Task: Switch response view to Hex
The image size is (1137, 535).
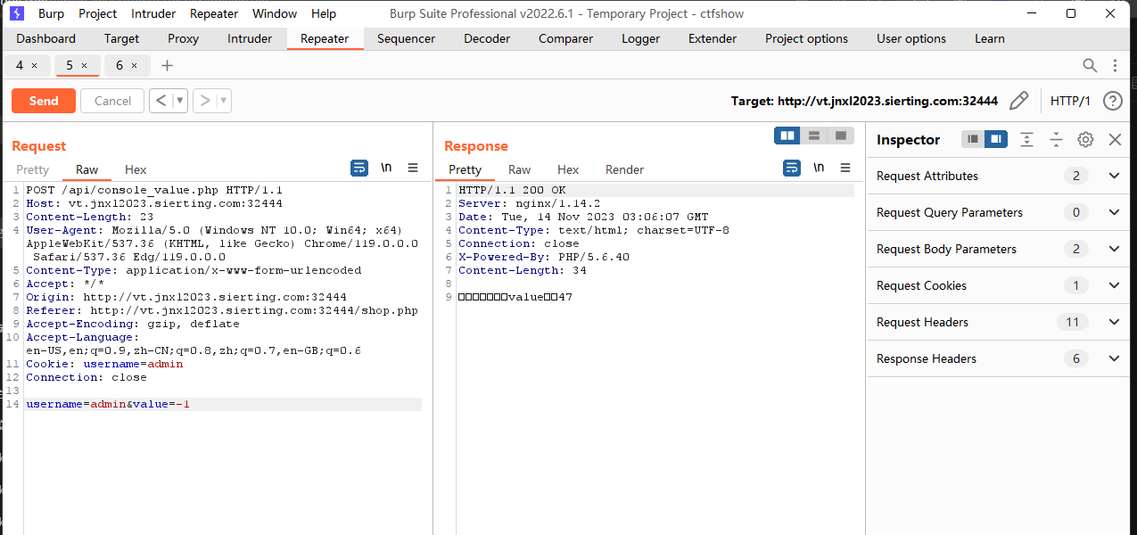Action: point(568,169)
